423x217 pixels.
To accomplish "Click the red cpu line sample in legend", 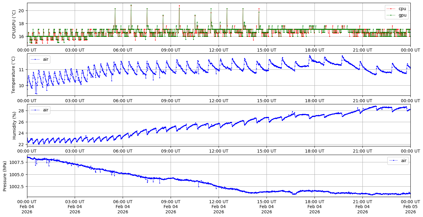I will click(x=391, y=9).
